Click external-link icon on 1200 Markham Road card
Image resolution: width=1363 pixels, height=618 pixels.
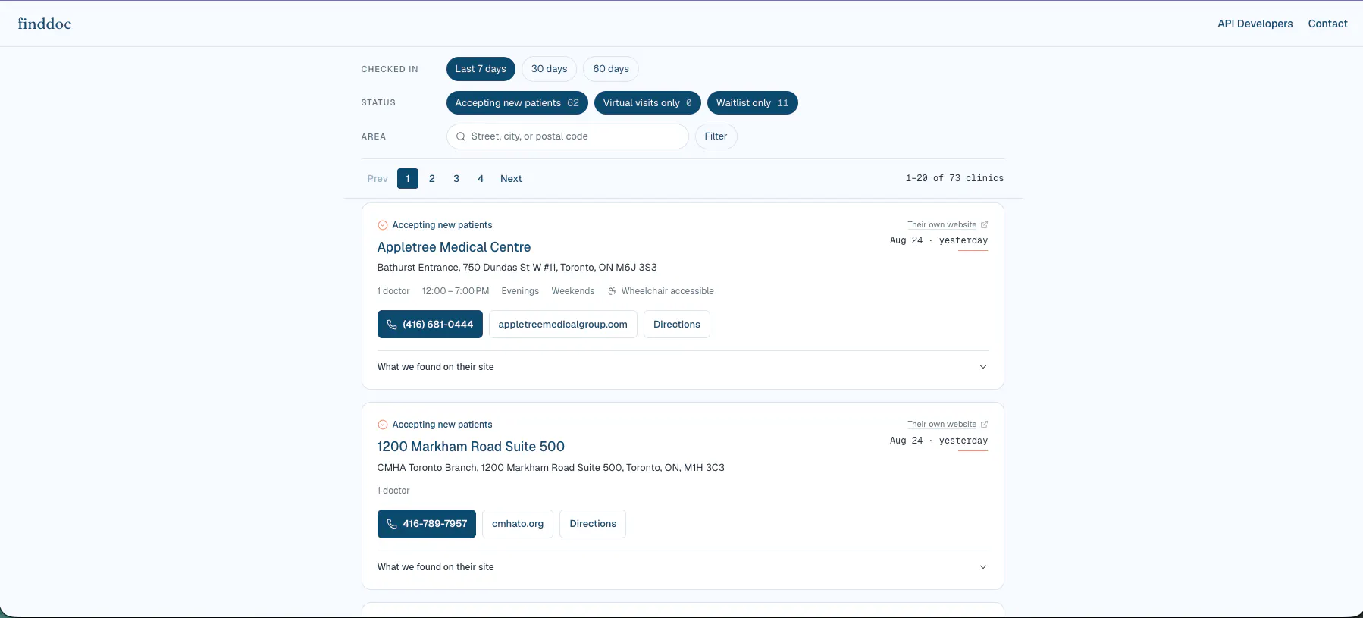click(x=984, y=425)
